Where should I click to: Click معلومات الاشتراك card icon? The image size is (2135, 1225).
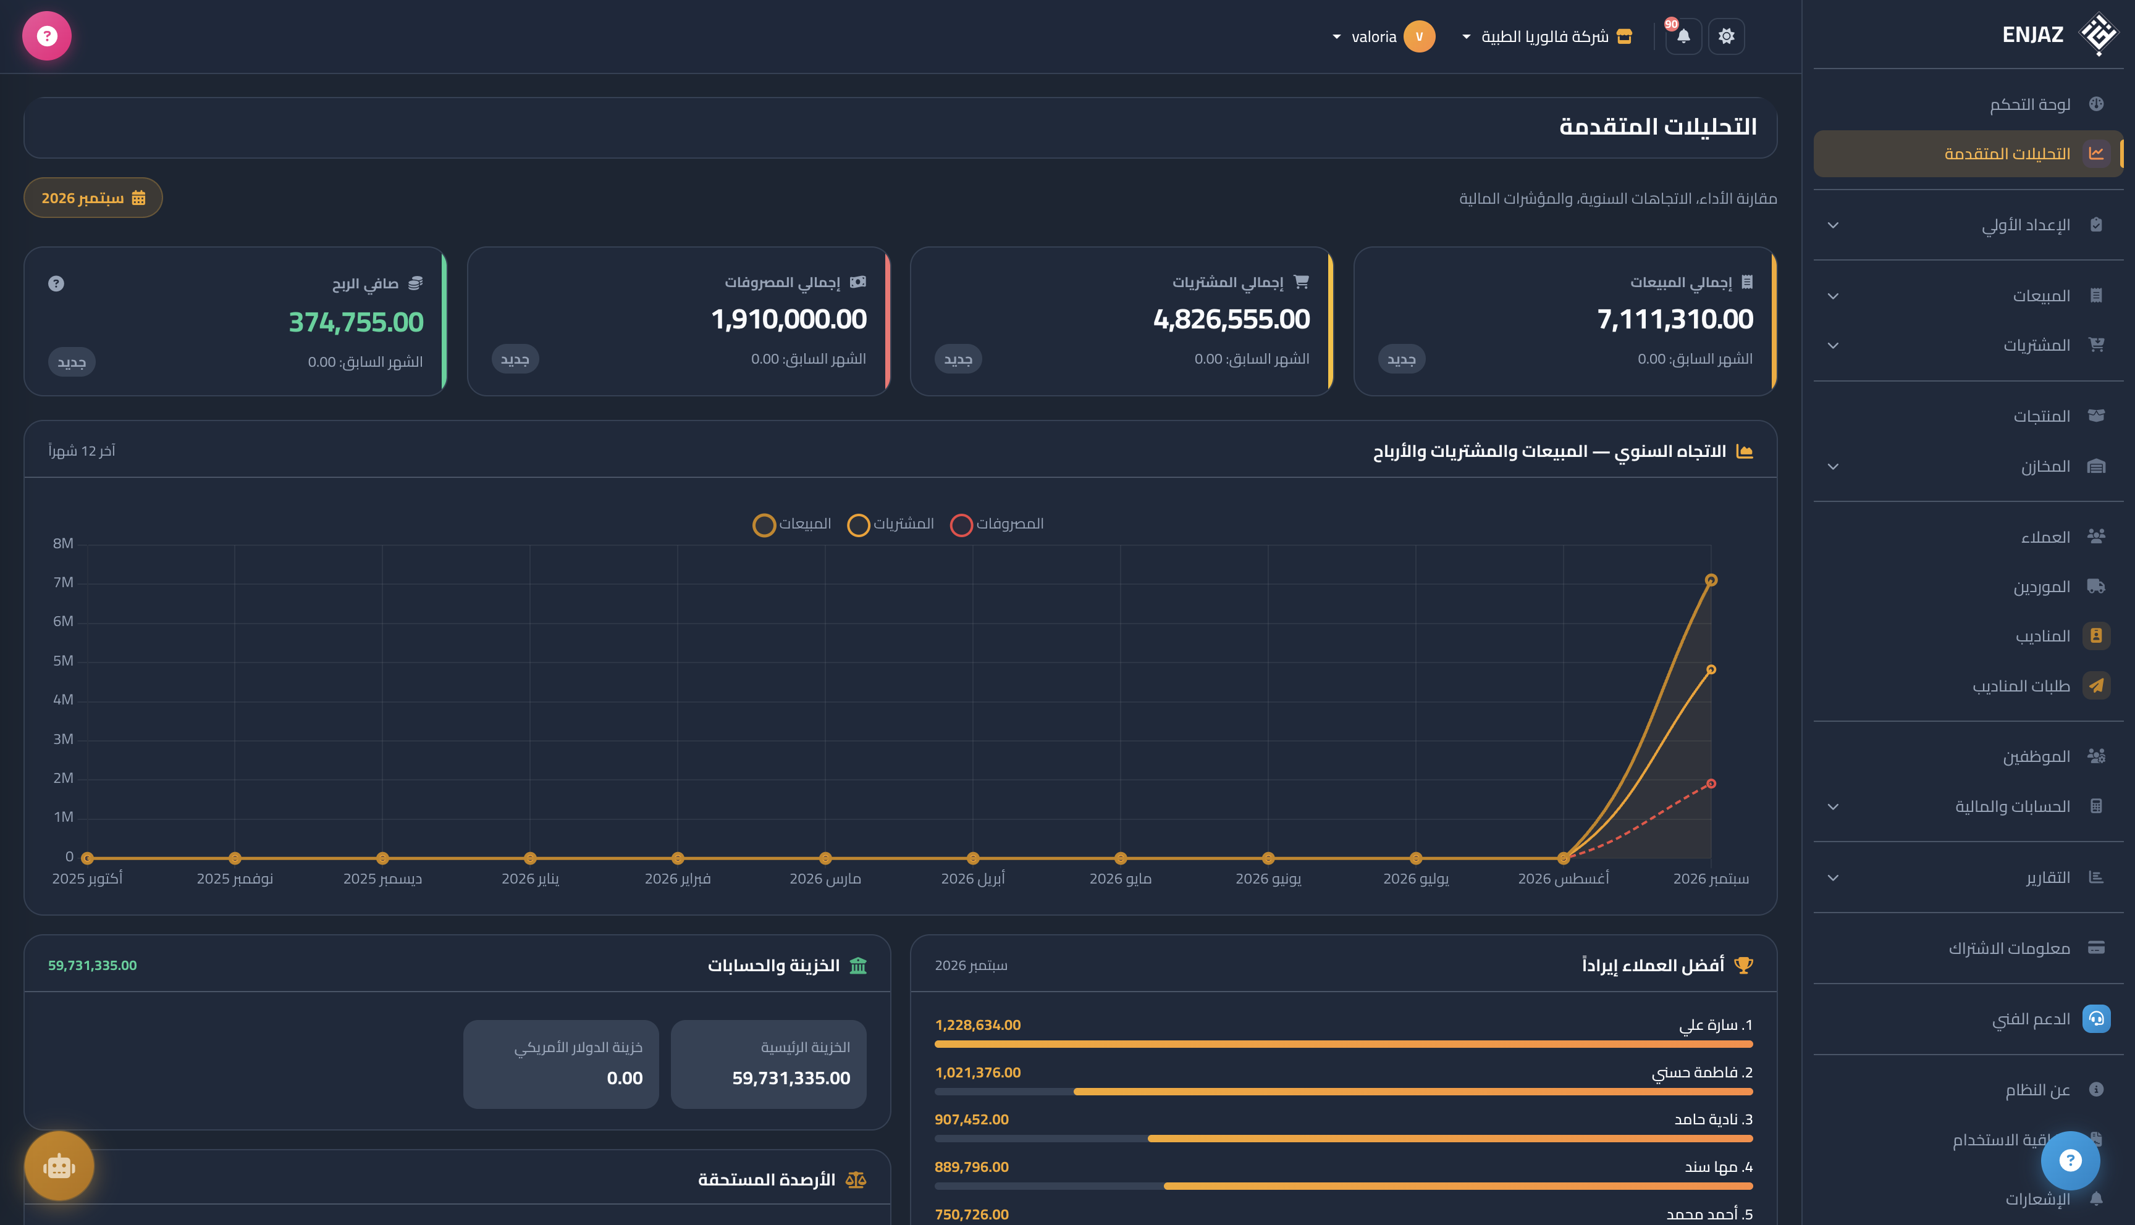pos(2095,948)
